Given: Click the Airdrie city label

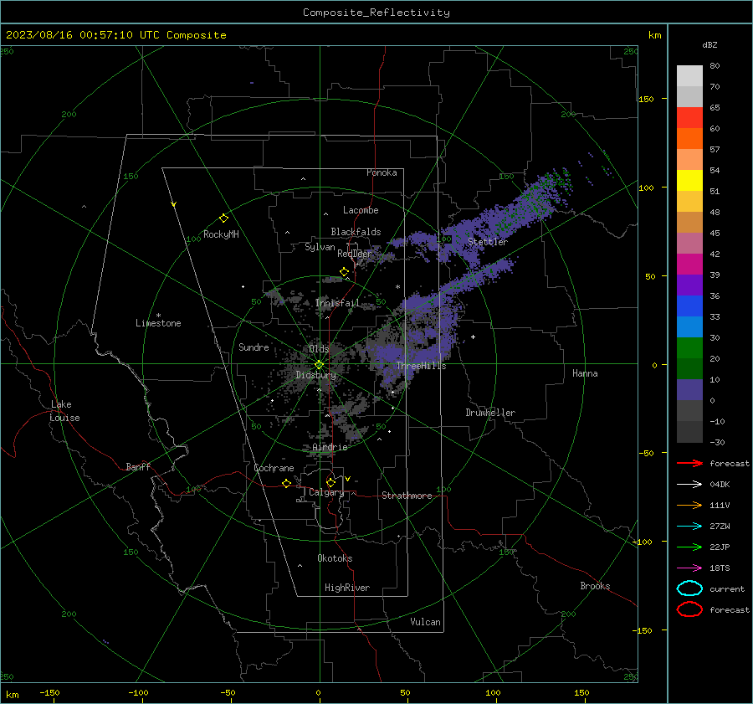Looking at the screenshot, I should [330, 447].
